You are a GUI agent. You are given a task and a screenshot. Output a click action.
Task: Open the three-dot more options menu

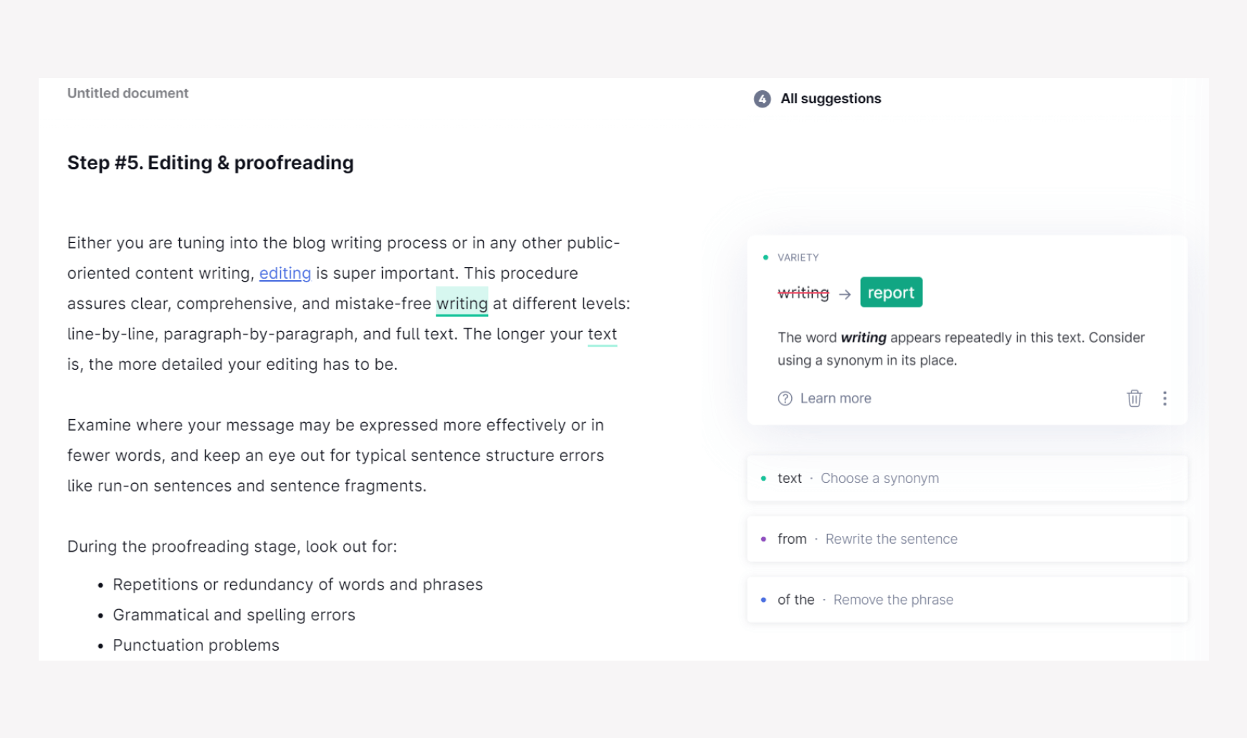(1165, 398)
